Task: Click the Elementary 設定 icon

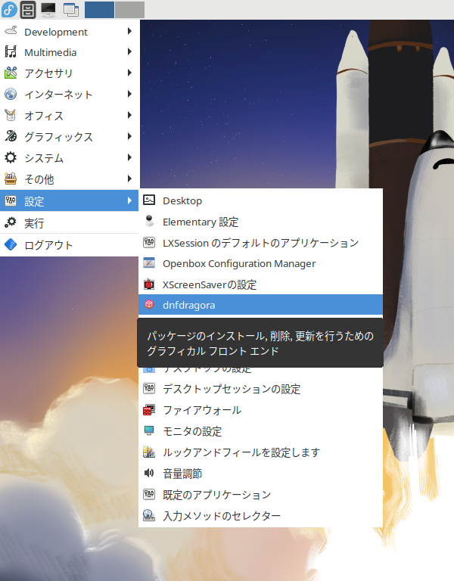Action: point(149,221)
